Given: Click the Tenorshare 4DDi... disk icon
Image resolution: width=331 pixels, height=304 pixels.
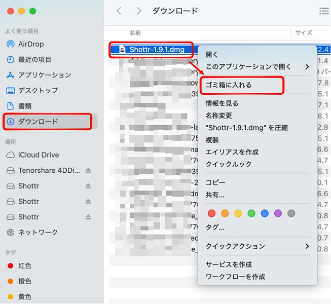Looking at the screenshot, I should click(x=10, y=170).
